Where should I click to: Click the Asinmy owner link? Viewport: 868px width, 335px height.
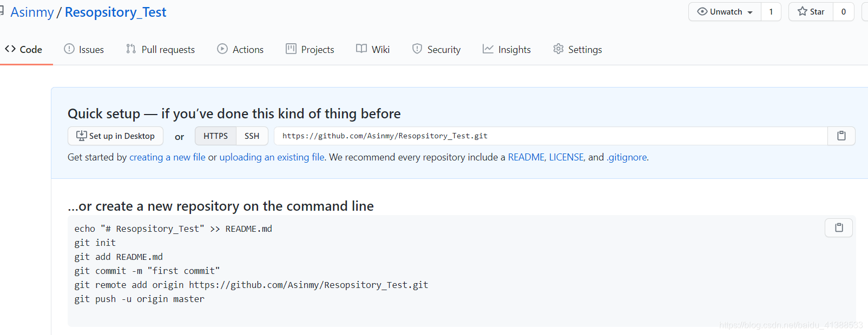(x=32, y=12)
